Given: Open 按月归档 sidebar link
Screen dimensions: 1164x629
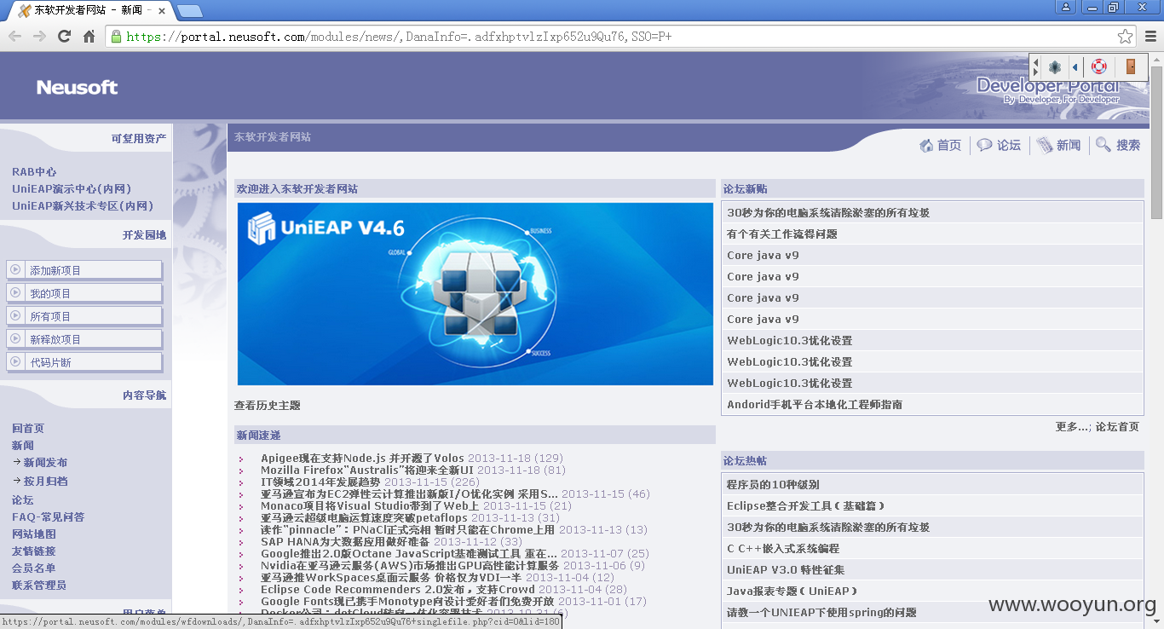Looking at the screenshot, I should pos(45,481).
